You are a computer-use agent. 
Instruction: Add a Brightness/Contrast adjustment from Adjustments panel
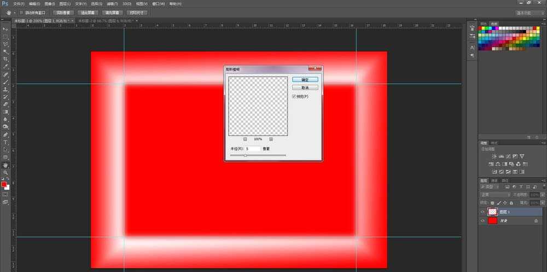tap(494, 157)
